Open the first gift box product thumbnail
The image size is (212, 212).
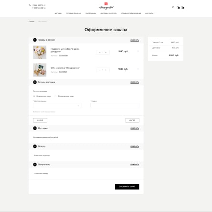40,52
